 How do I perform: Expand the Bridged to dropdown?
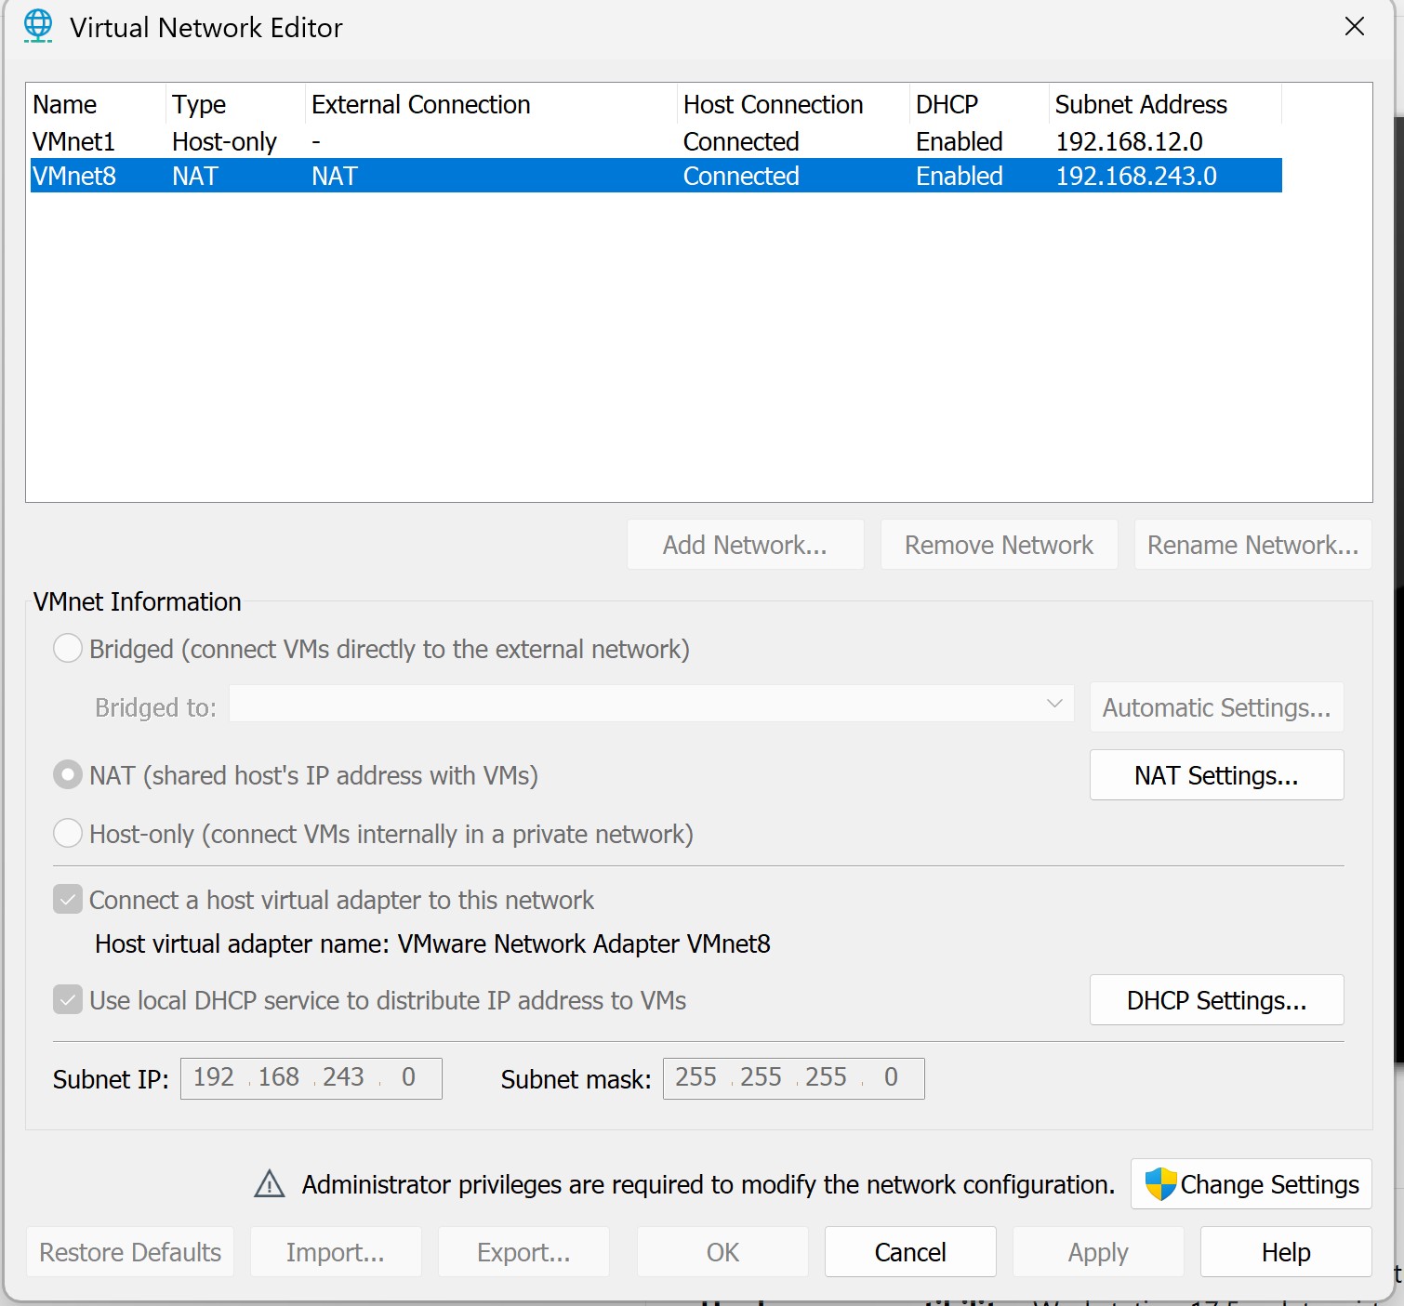pos(651,705)
